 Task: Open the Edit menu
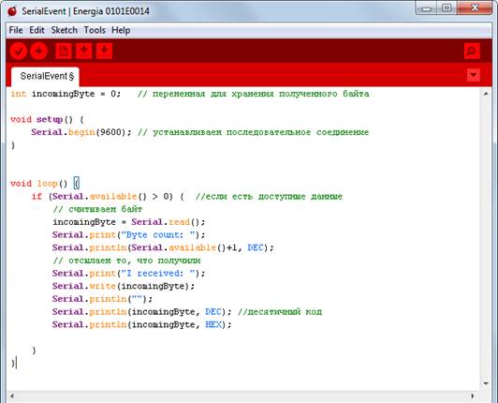pyautogui.click(x=37, y=30)
